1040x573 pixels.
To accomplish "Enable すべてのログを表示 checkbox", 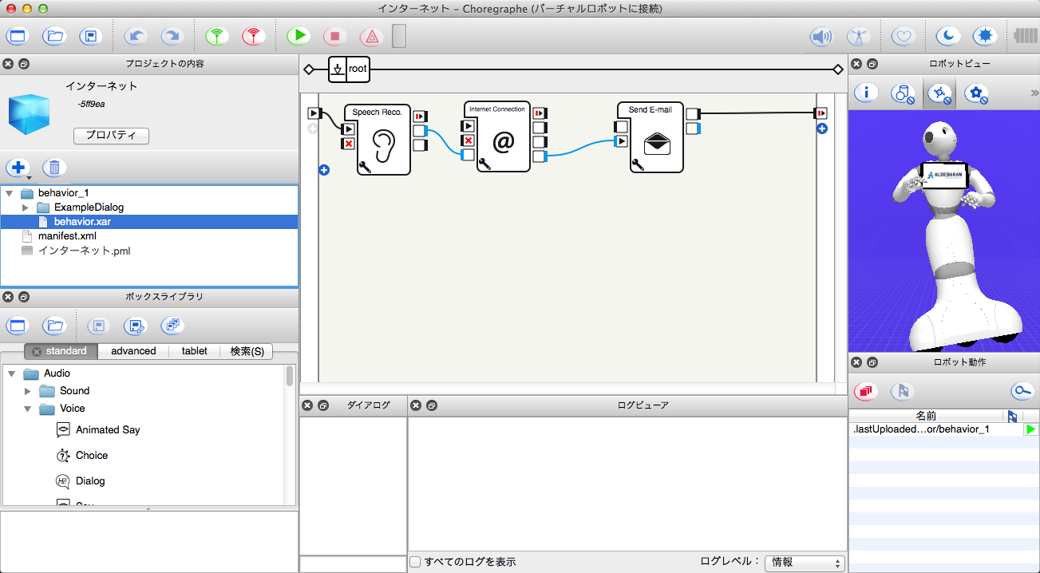I will pyautogui.click(x=415, y=562).
